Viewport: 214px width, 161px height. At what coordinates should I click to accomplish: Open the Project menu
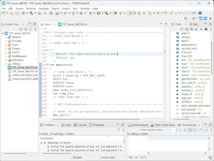(66, 9)
